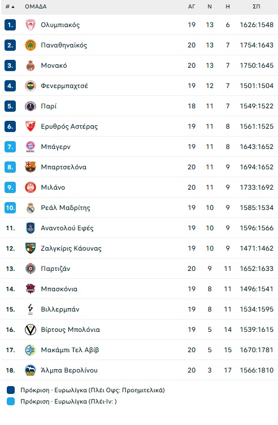Click the light blue Play-In legend swatch
The width and height of the screenshot is (278, 425).
(x=11, y=401)
